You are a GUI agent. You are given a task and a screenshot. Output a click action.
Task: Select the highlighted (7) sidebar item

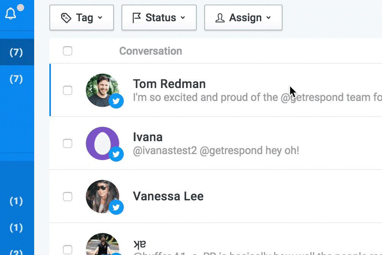click(16, 52)
